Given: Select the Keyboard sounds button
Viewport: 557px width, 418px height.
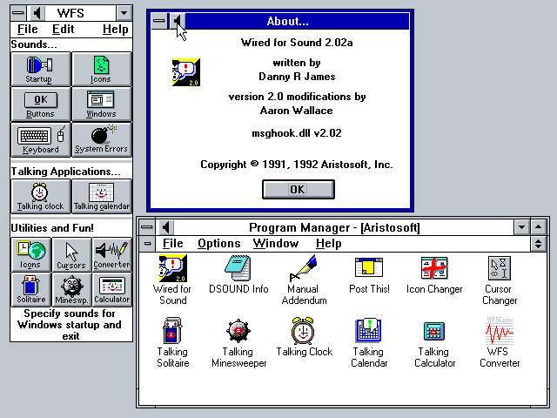Looking at the screenshot, I should (41, 139).
